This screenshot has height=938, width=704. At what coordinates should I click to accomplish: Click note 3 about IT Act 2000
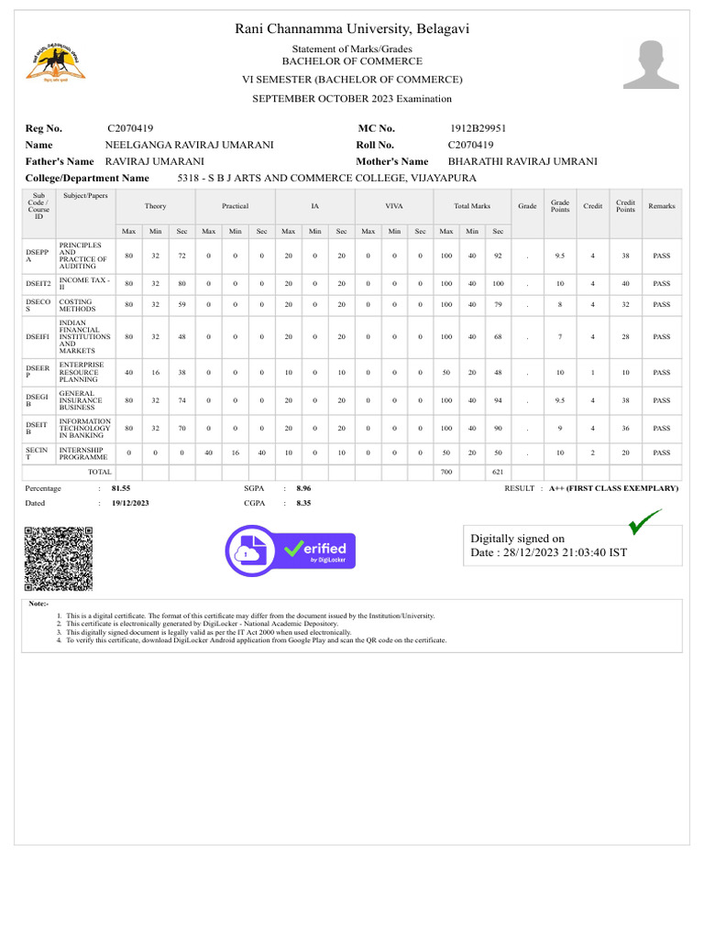point(208,632)
